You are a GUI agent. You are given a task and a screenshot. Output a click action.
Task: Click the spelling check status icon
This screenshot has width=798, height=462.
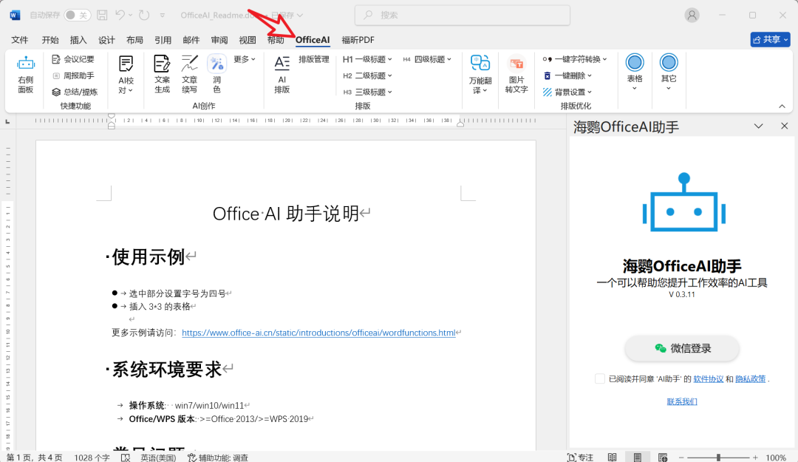(126, 458)
